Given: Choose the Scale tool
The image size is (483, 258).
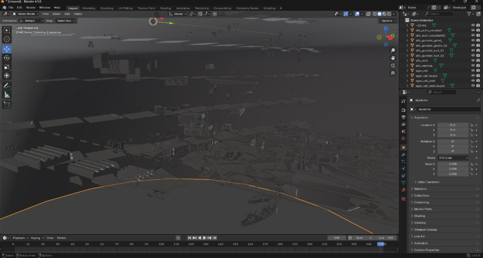Looking at the screenshot, I should point(7,67).
